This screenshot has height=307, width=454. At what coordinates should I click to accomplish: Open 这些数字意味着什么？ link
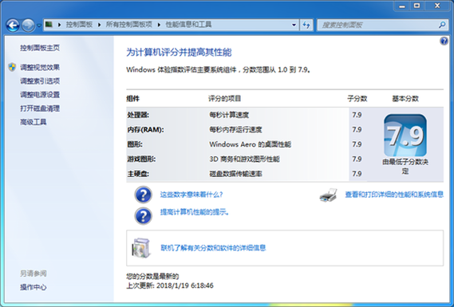[x=191, y=195]
